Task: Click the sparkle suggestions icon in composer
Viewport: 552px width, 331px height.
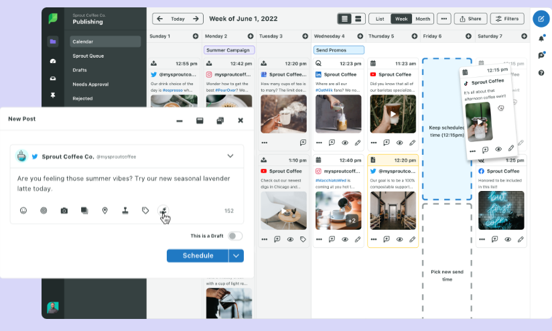Action: [x=163, y=210]
